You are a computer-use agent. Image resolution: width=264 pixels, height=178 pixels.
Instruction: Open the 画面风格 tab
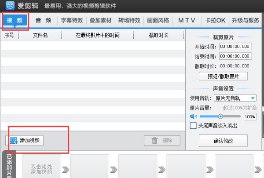[x=158, y=21]
